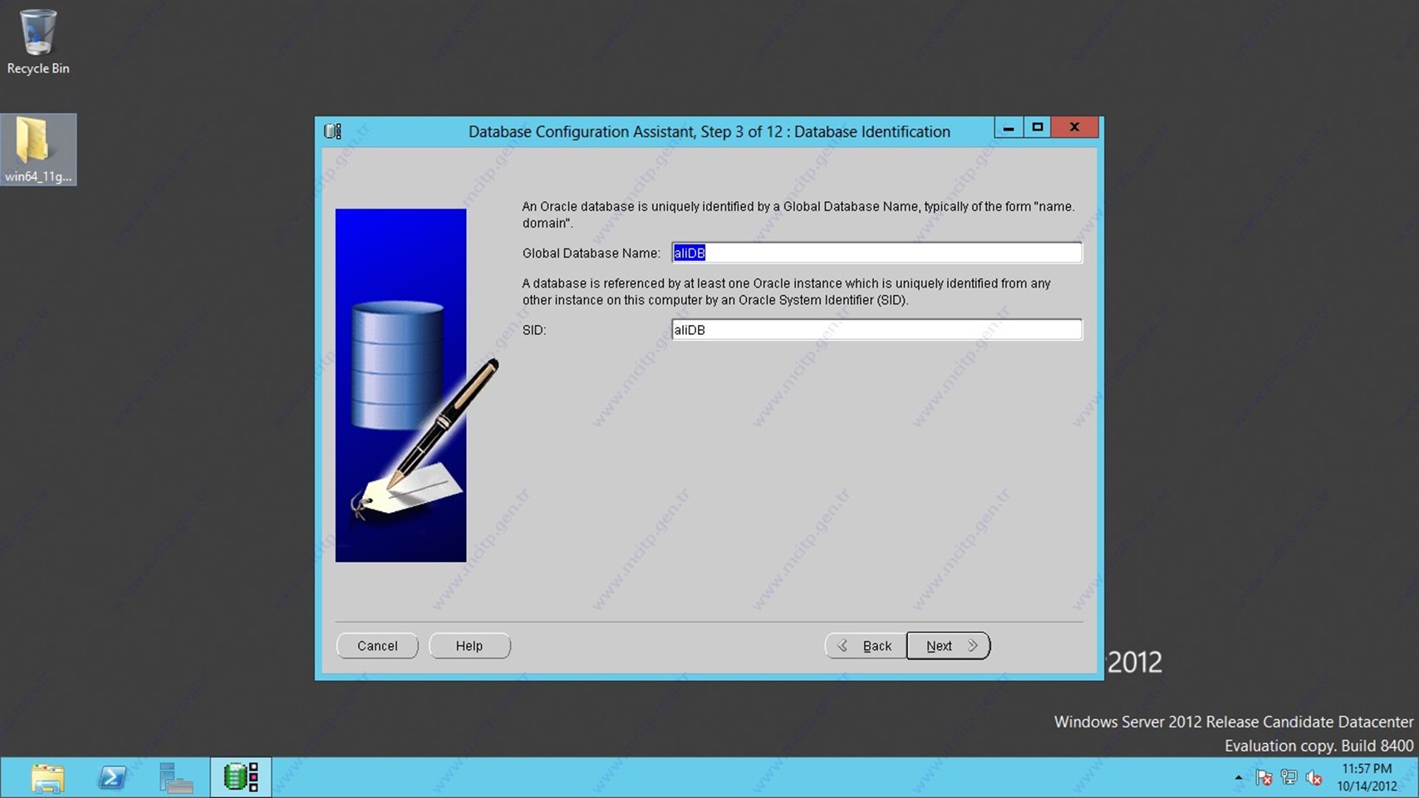Click the 'Global Database Name:' label
1419x798 pixels.
pyautogui.click(x=592, y=254)
